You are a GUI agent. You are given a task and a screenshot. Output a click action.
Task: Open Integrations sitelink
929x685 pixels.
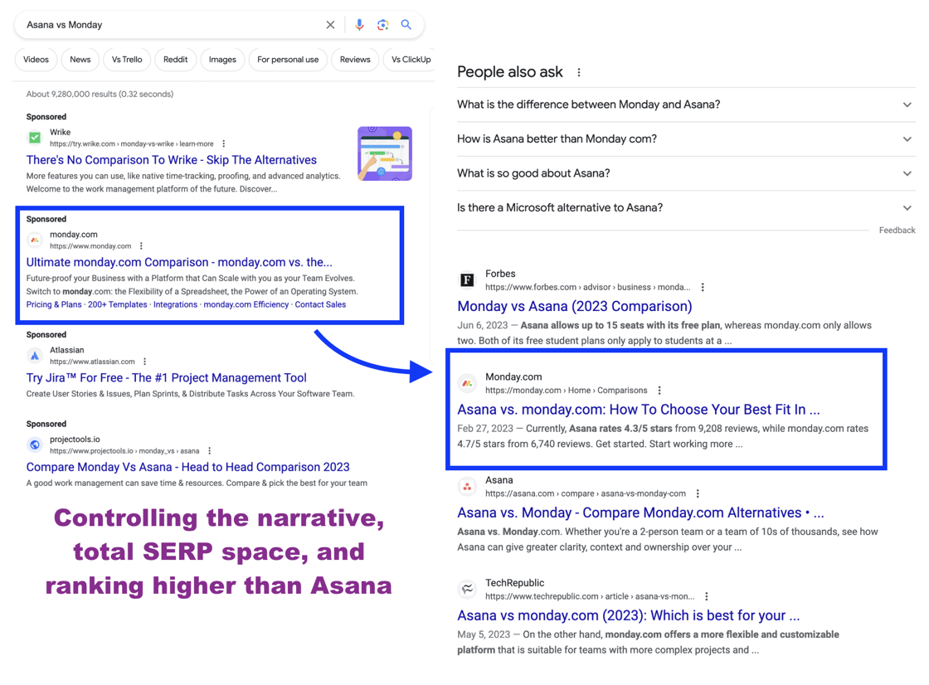click(175, 304)
